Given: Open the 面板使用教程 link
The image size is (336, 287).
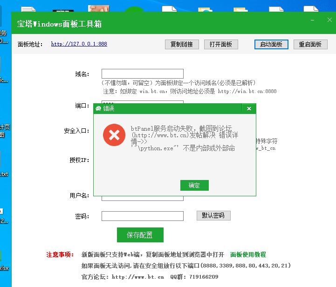Looking at the screenshot, I should [248, 254].
